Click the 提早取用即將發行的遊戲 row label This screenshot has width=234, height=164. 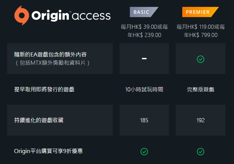(x=44, y=89)
